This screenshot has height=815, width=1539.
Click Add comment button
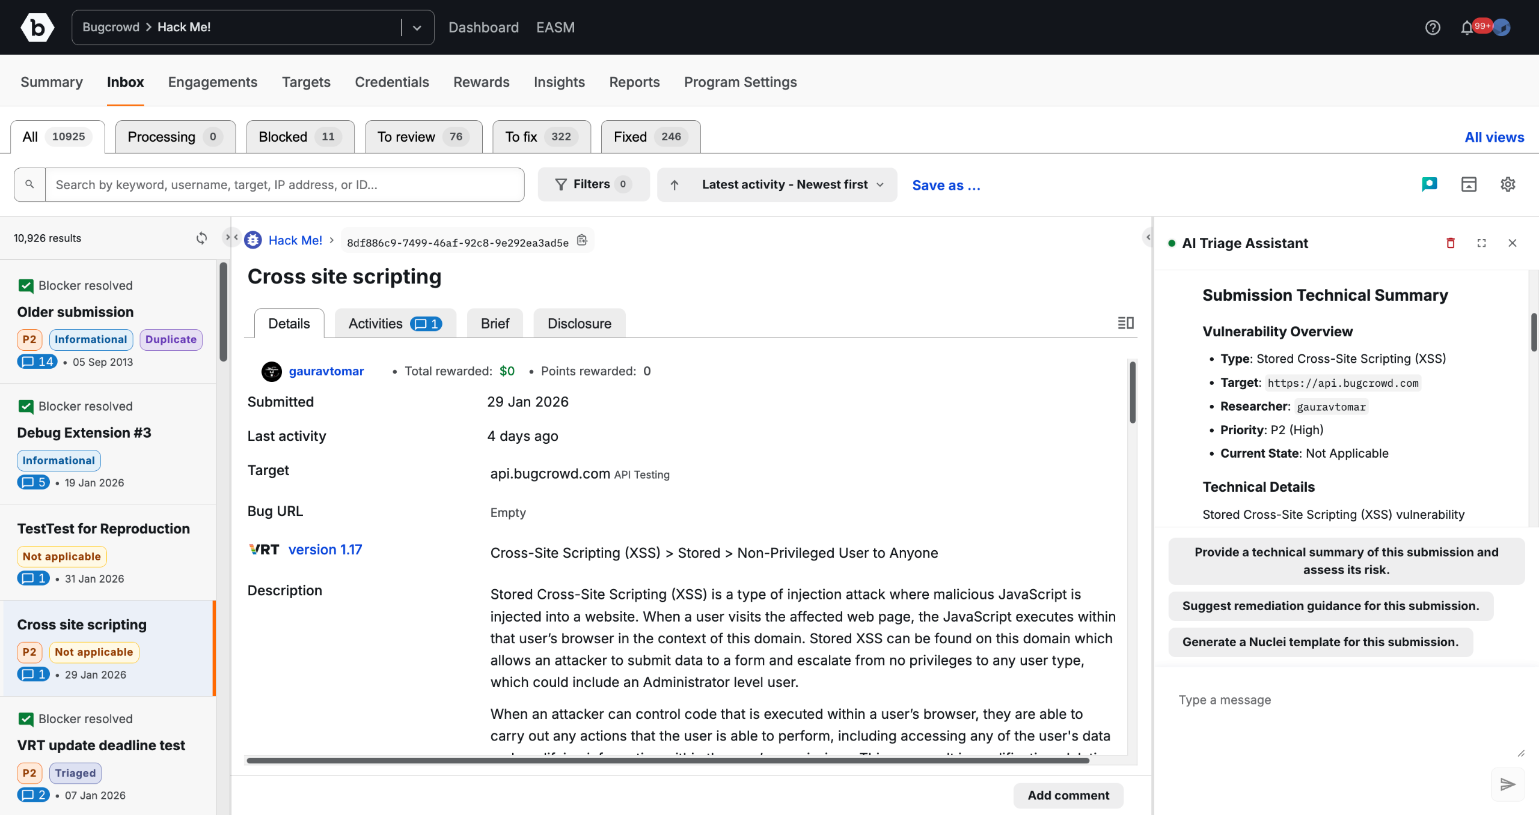[x=1068, y=795]
